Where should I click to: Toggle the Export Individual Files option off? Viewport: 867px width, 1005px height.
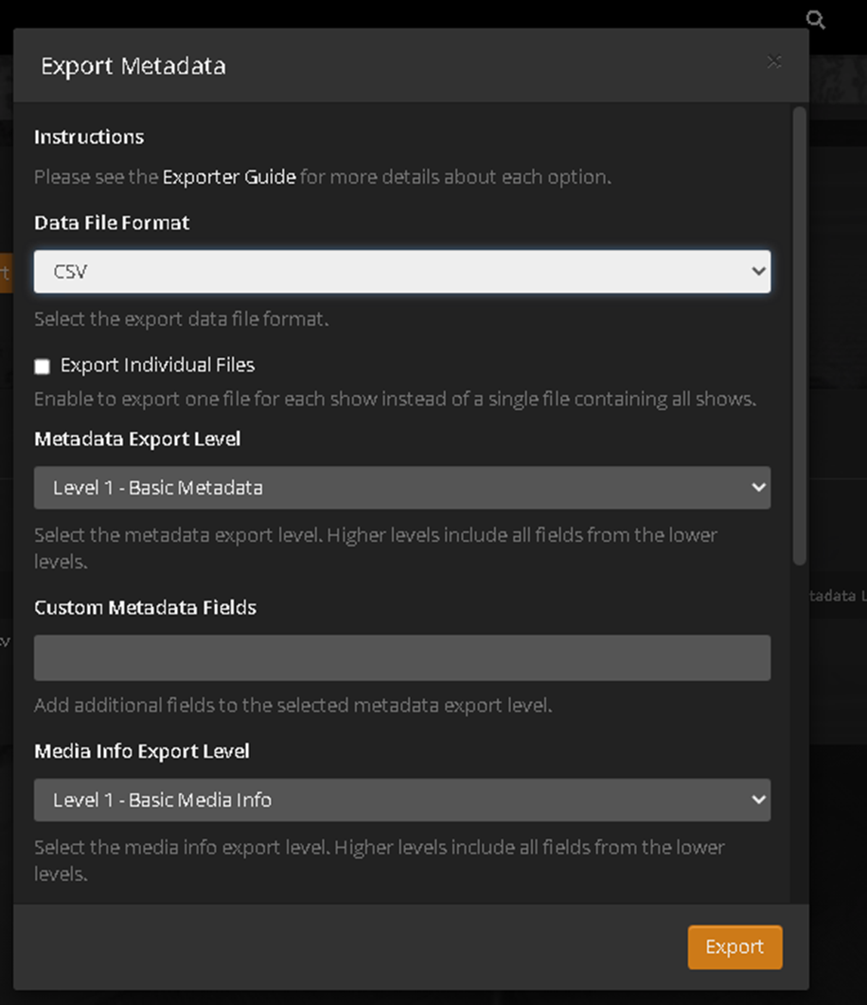point(42,366)
